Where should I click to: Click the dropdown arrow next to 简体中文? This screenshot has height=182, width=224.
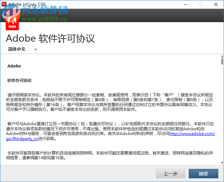36,49
